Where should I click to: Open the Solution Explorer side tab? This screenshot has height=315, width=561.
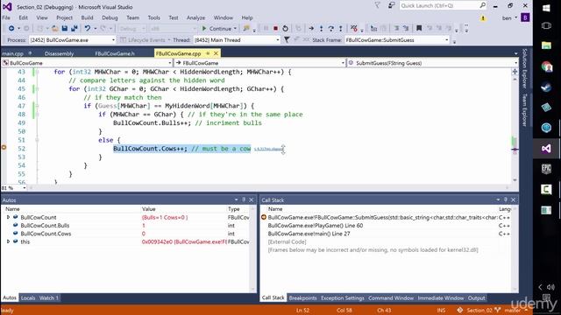click(524, 68)
